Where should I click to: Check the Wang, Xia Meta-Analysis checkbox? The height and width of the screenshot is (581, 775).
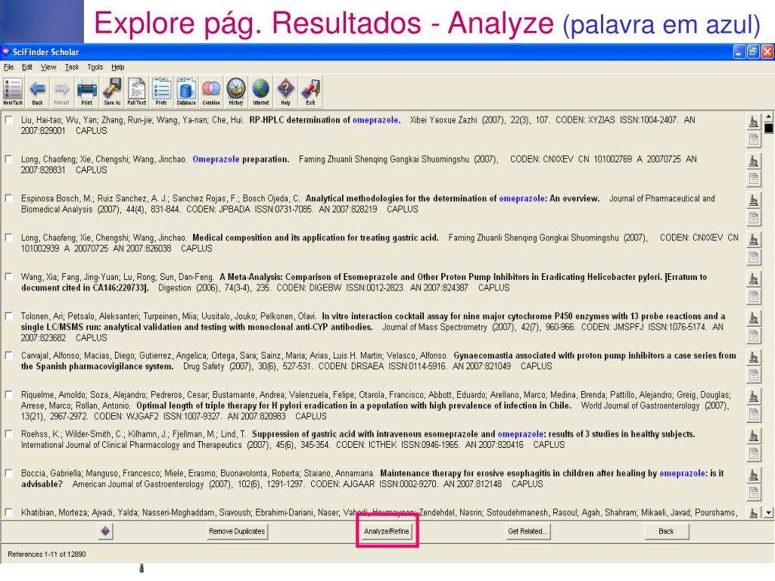(x=8, y=277)
